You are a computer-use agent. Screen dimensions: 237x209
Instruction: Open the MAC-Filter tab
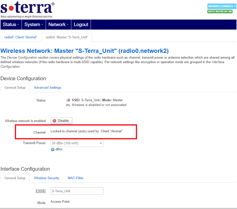coord(76,178)
